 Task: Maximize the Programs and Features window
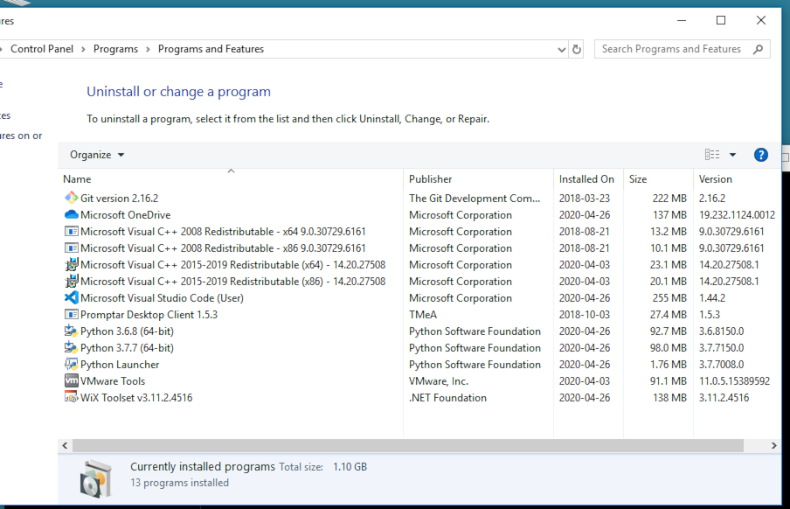point(721,20)
